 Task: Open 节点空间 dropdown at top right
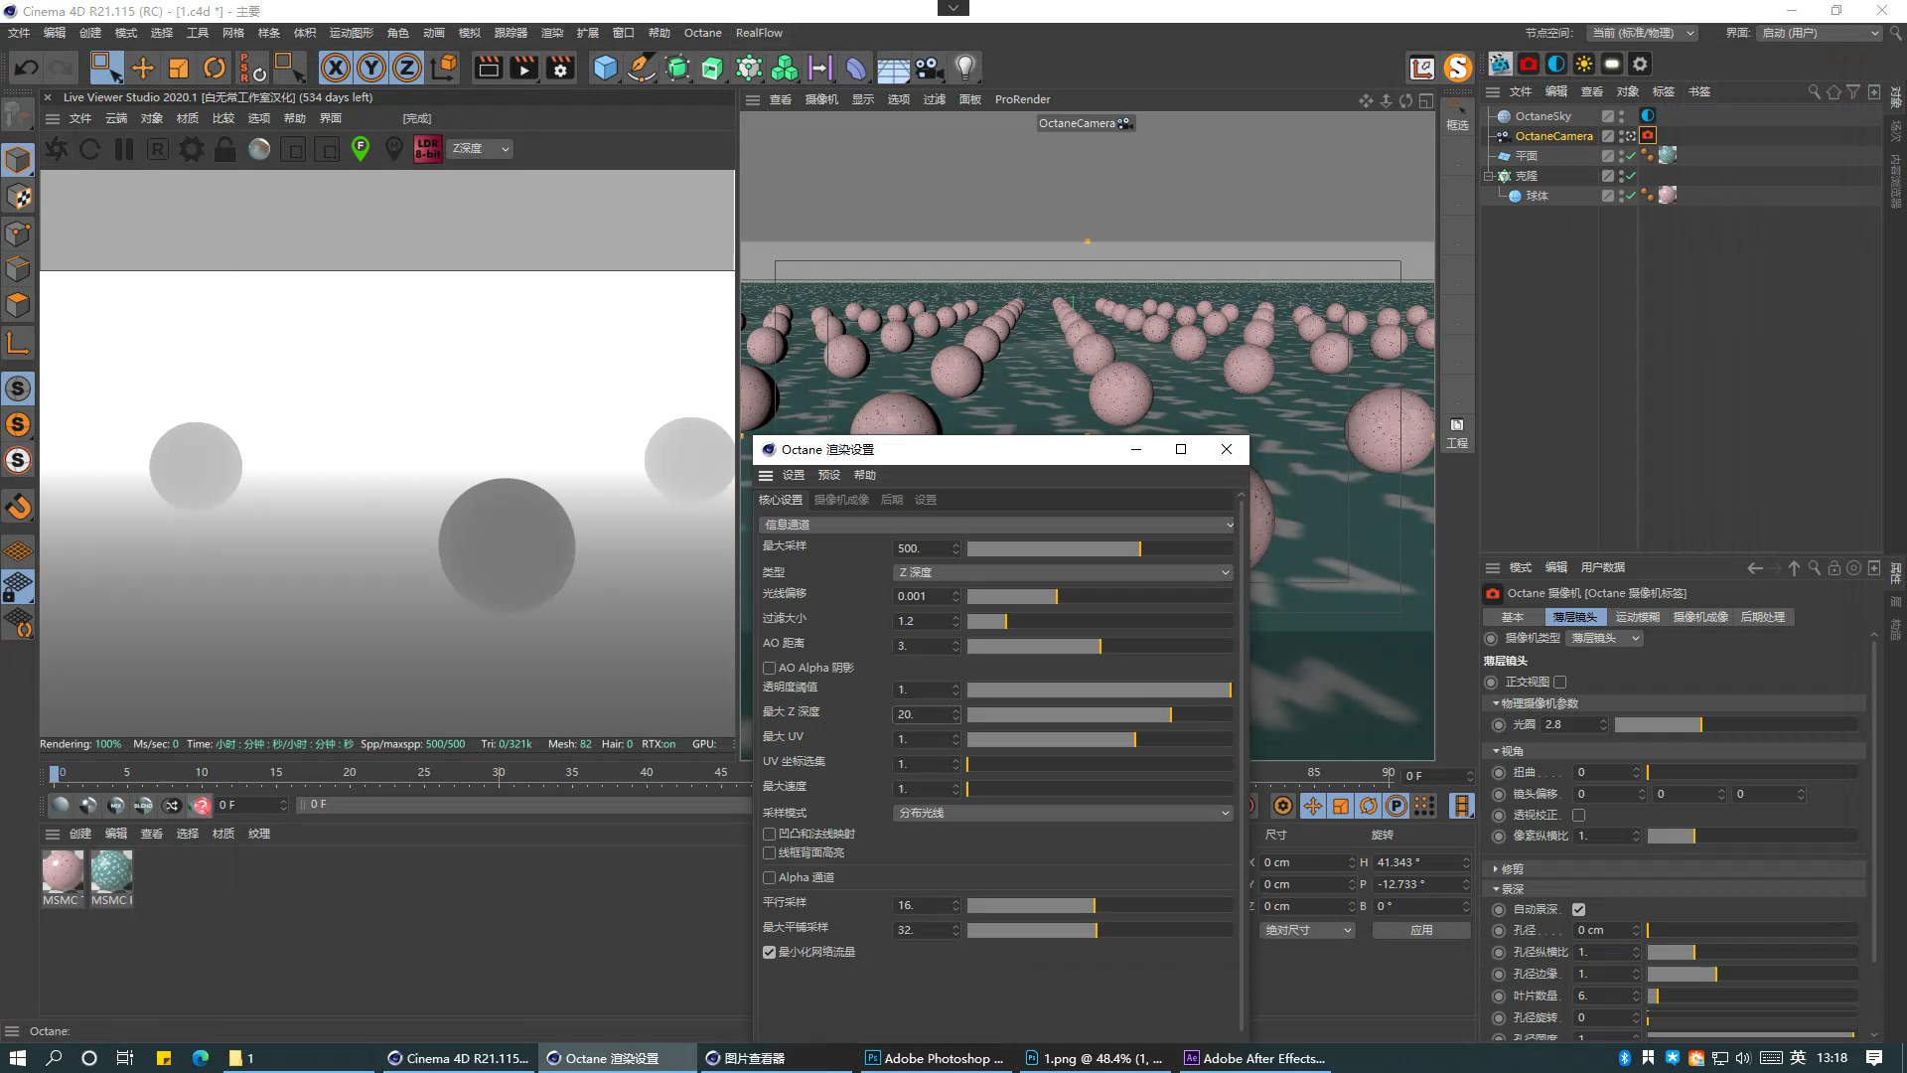coord(1640,33)
